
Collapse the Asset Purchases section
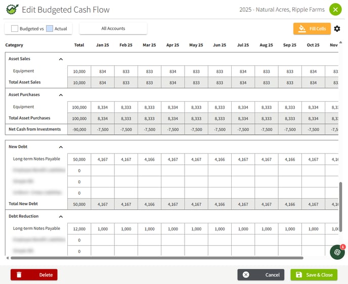coord(61,95)
